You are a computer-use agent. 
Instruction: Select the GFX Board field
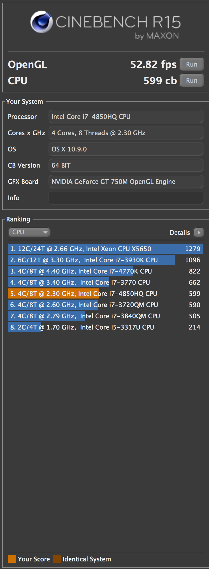coord(126,181)
